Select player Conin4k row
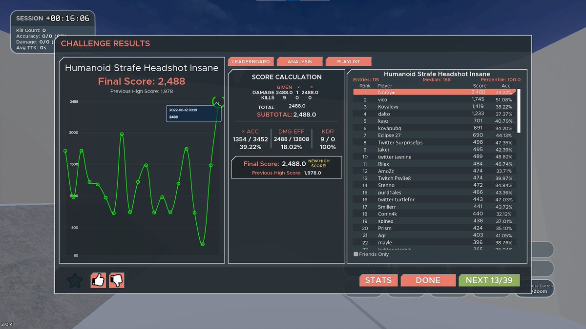This screenshot has height=329, width=586. [x=434, y=214]
